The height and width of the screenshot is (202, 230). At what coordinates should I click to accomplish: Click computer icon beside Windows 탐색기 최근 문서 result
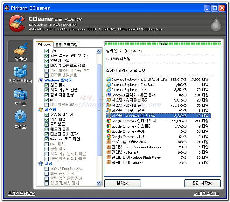[x=109, y=95]
